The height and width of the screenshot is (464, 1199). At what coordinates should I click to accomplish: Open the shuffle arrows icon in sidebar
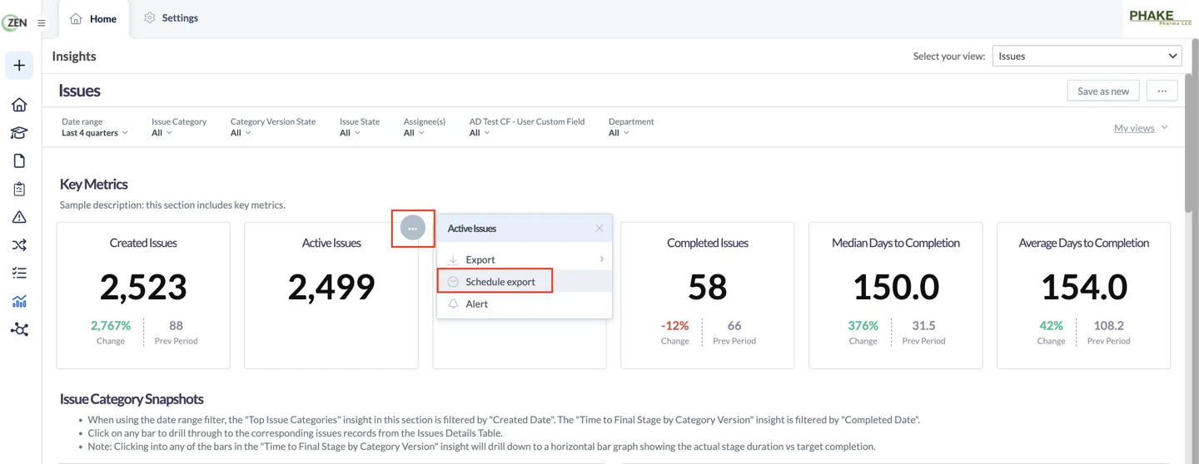[x=19, y=245]
